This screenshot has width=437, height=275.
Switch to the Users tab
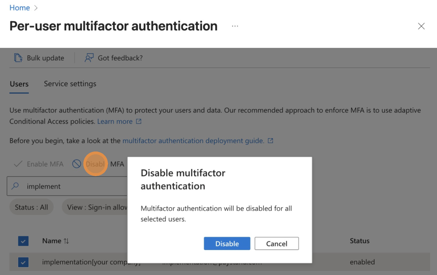[19, 84]
